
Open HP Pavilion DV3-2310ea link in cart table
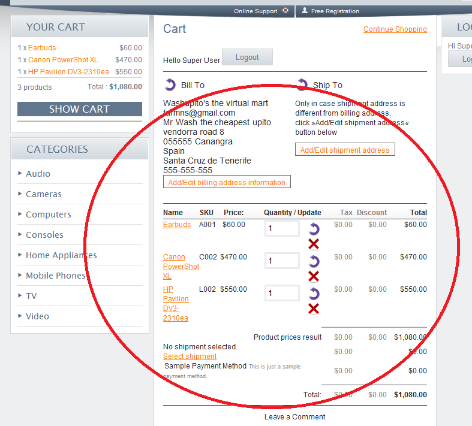176,304
